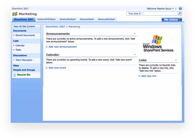Viewport: 195px width, 138px height.
Task: Click the icon beside Add new announcement
Action: (x=47, y=47)
